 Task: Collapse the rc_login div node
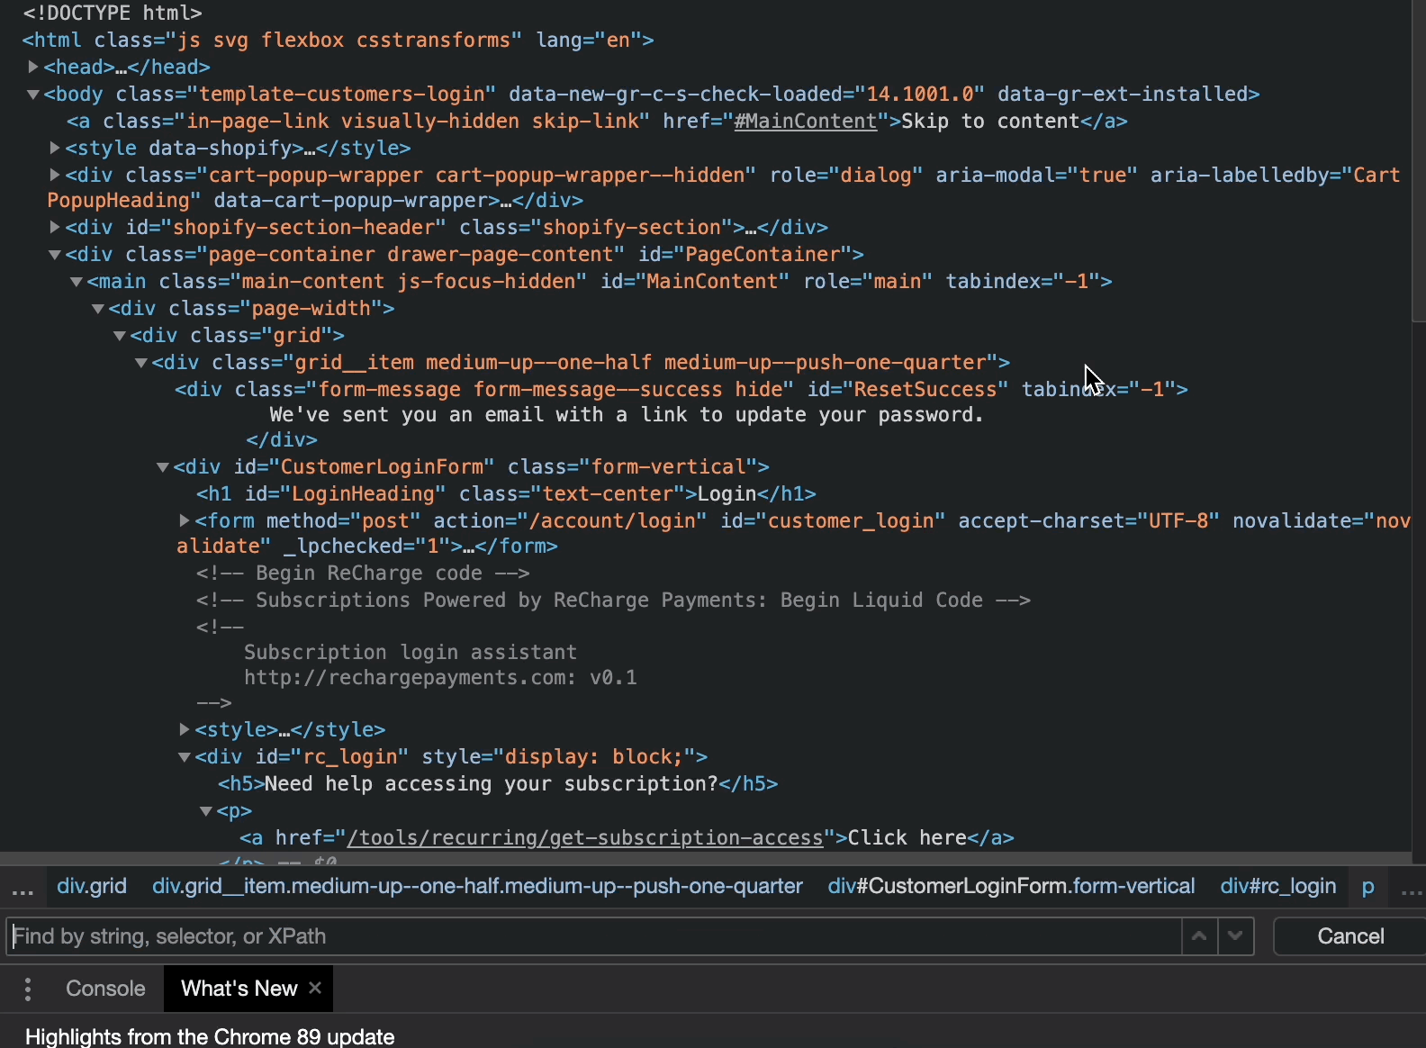pos(184,756)
